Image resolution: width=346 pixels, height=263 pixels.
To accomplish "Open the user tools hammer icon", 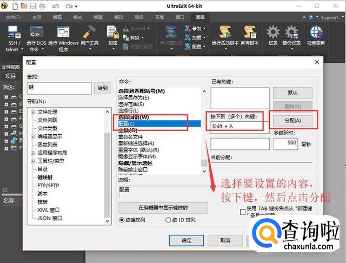I will (x=89, y=32).
